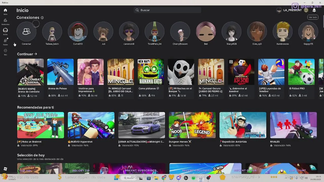
Task: Open ¡Sobrevive al Asesino! game thumbnail
Action: point(241,72)
